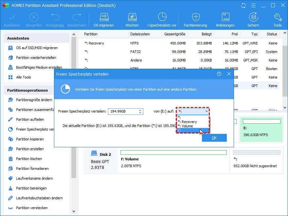Viewport: 288px width, 216px height.
Task: Choose Partition aufteilen operation
Action: (x=26, y=119)
